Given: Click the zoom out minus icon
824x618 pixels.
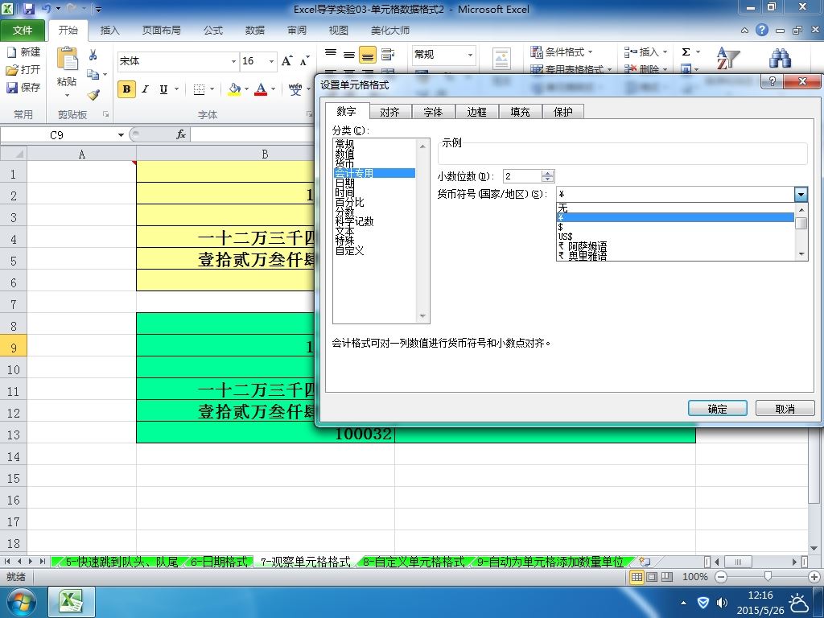Looking at the screenshot, I should [721, 577].
